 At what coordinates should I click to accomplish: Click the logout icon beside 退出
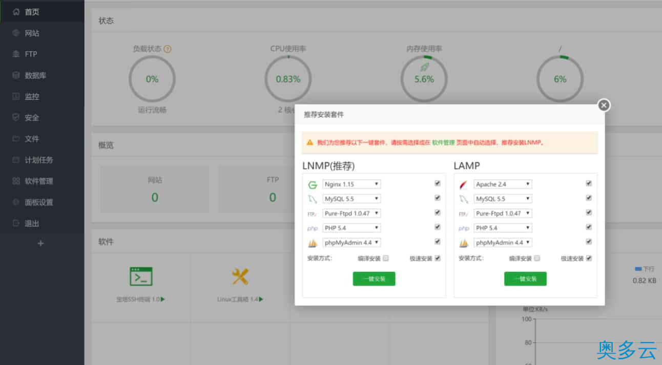point(16,223)
